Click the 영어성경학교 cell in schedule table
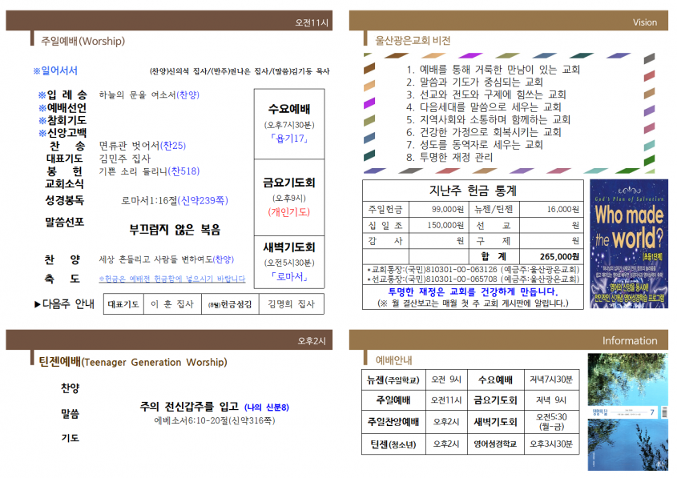 (x=495, y=444)
